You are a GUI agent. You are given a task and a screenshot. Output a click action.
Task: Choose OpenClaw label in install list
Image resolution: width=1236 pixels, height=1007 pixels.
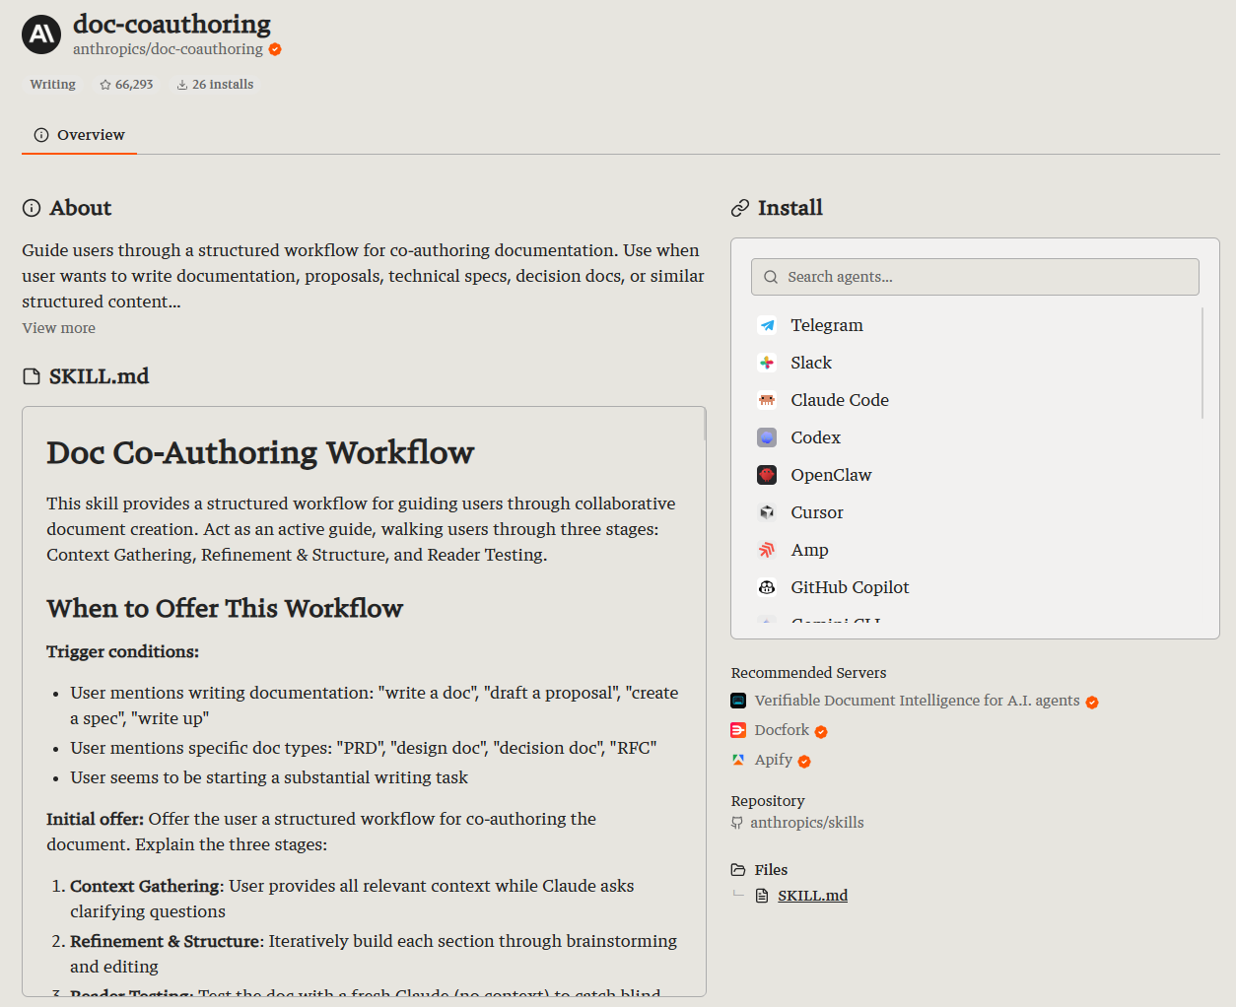pos(831,475)
